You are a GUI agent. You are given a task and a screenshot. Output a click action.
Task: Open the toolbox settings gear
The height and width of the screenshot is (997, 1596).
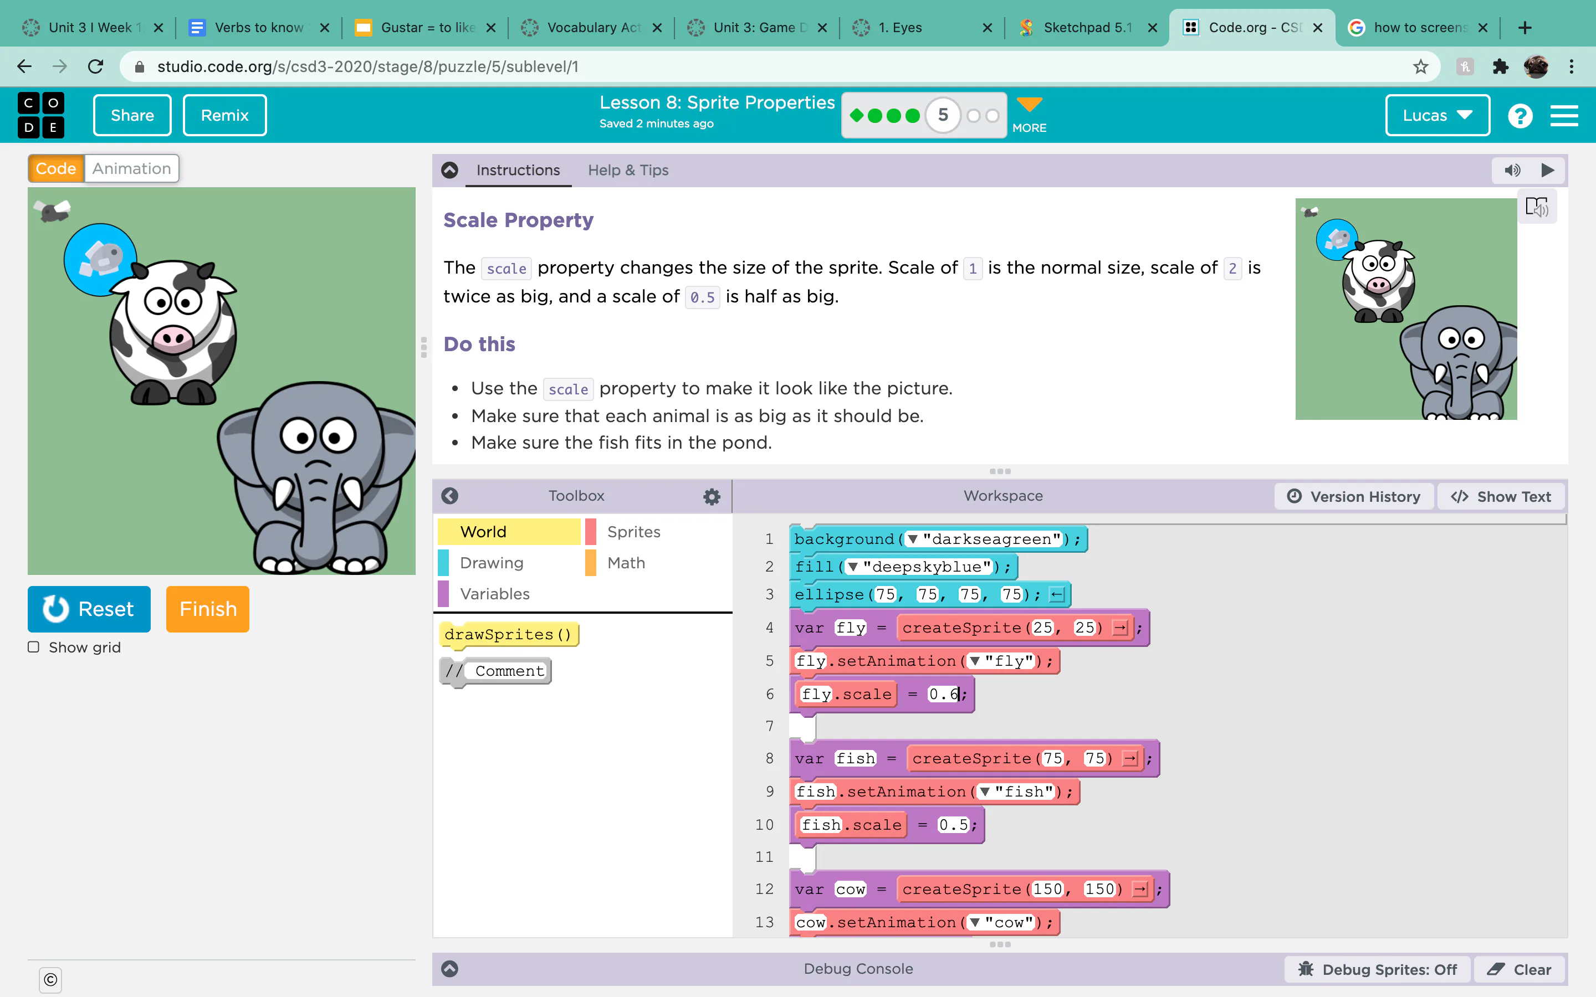(x=711, y=496)
